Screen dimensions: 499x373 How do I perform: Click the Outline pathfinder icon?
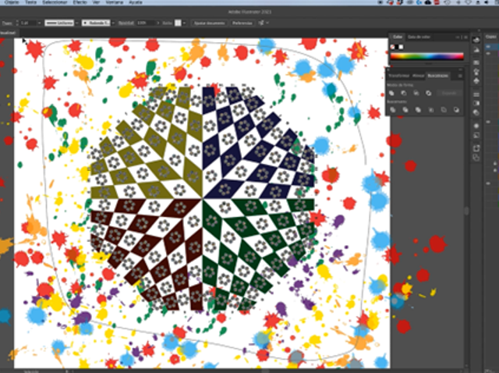point(444,110)
